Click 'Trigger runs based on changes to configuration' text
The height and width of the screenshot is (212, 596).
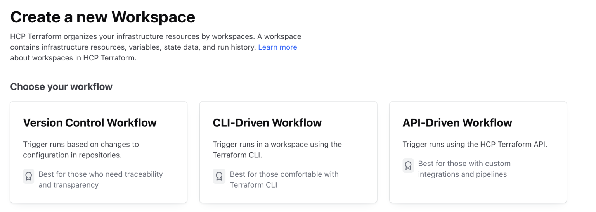coord(81,150)
